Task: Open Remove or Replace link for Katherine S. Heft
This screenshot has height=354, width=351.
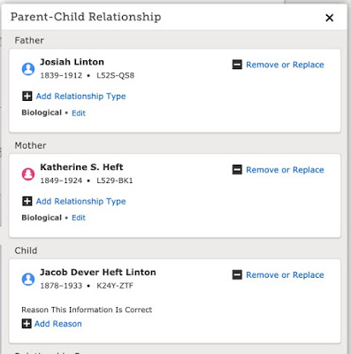Action: click(285, 170)
